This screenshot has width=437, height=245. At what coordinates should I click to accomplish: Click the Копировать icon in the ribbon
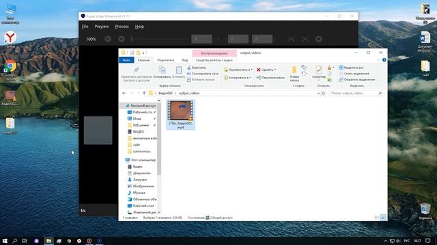click(x=162, y=69)
